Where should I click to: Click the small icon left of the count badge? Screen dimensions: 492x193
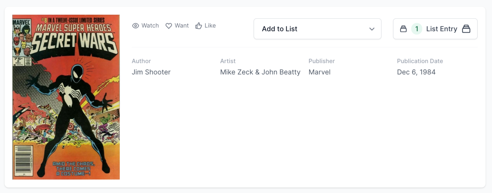pos(403,29)
